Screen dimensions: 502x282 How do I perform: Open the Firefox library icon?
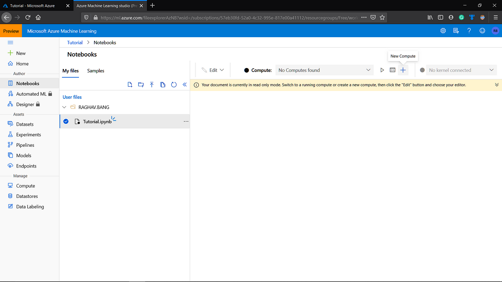(x=430, y=17)
